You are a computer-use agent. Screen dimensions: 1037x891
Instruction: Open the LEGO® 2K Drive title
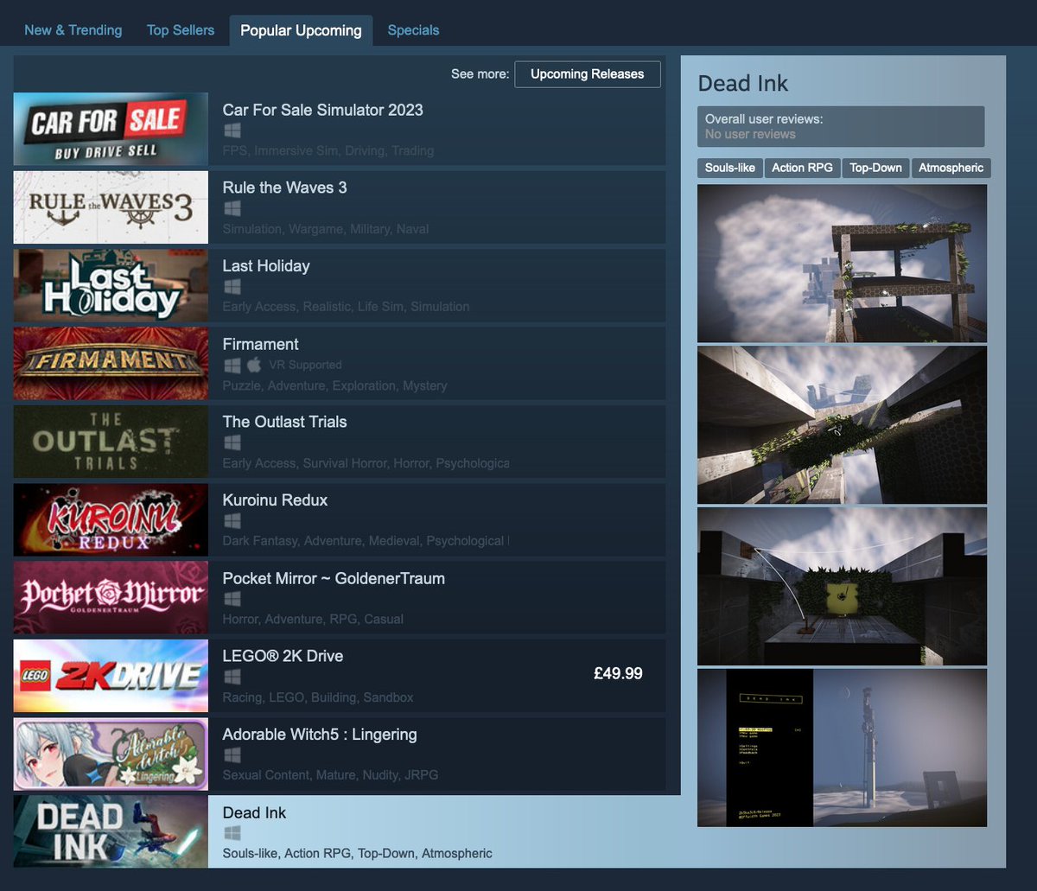[283, 656]
